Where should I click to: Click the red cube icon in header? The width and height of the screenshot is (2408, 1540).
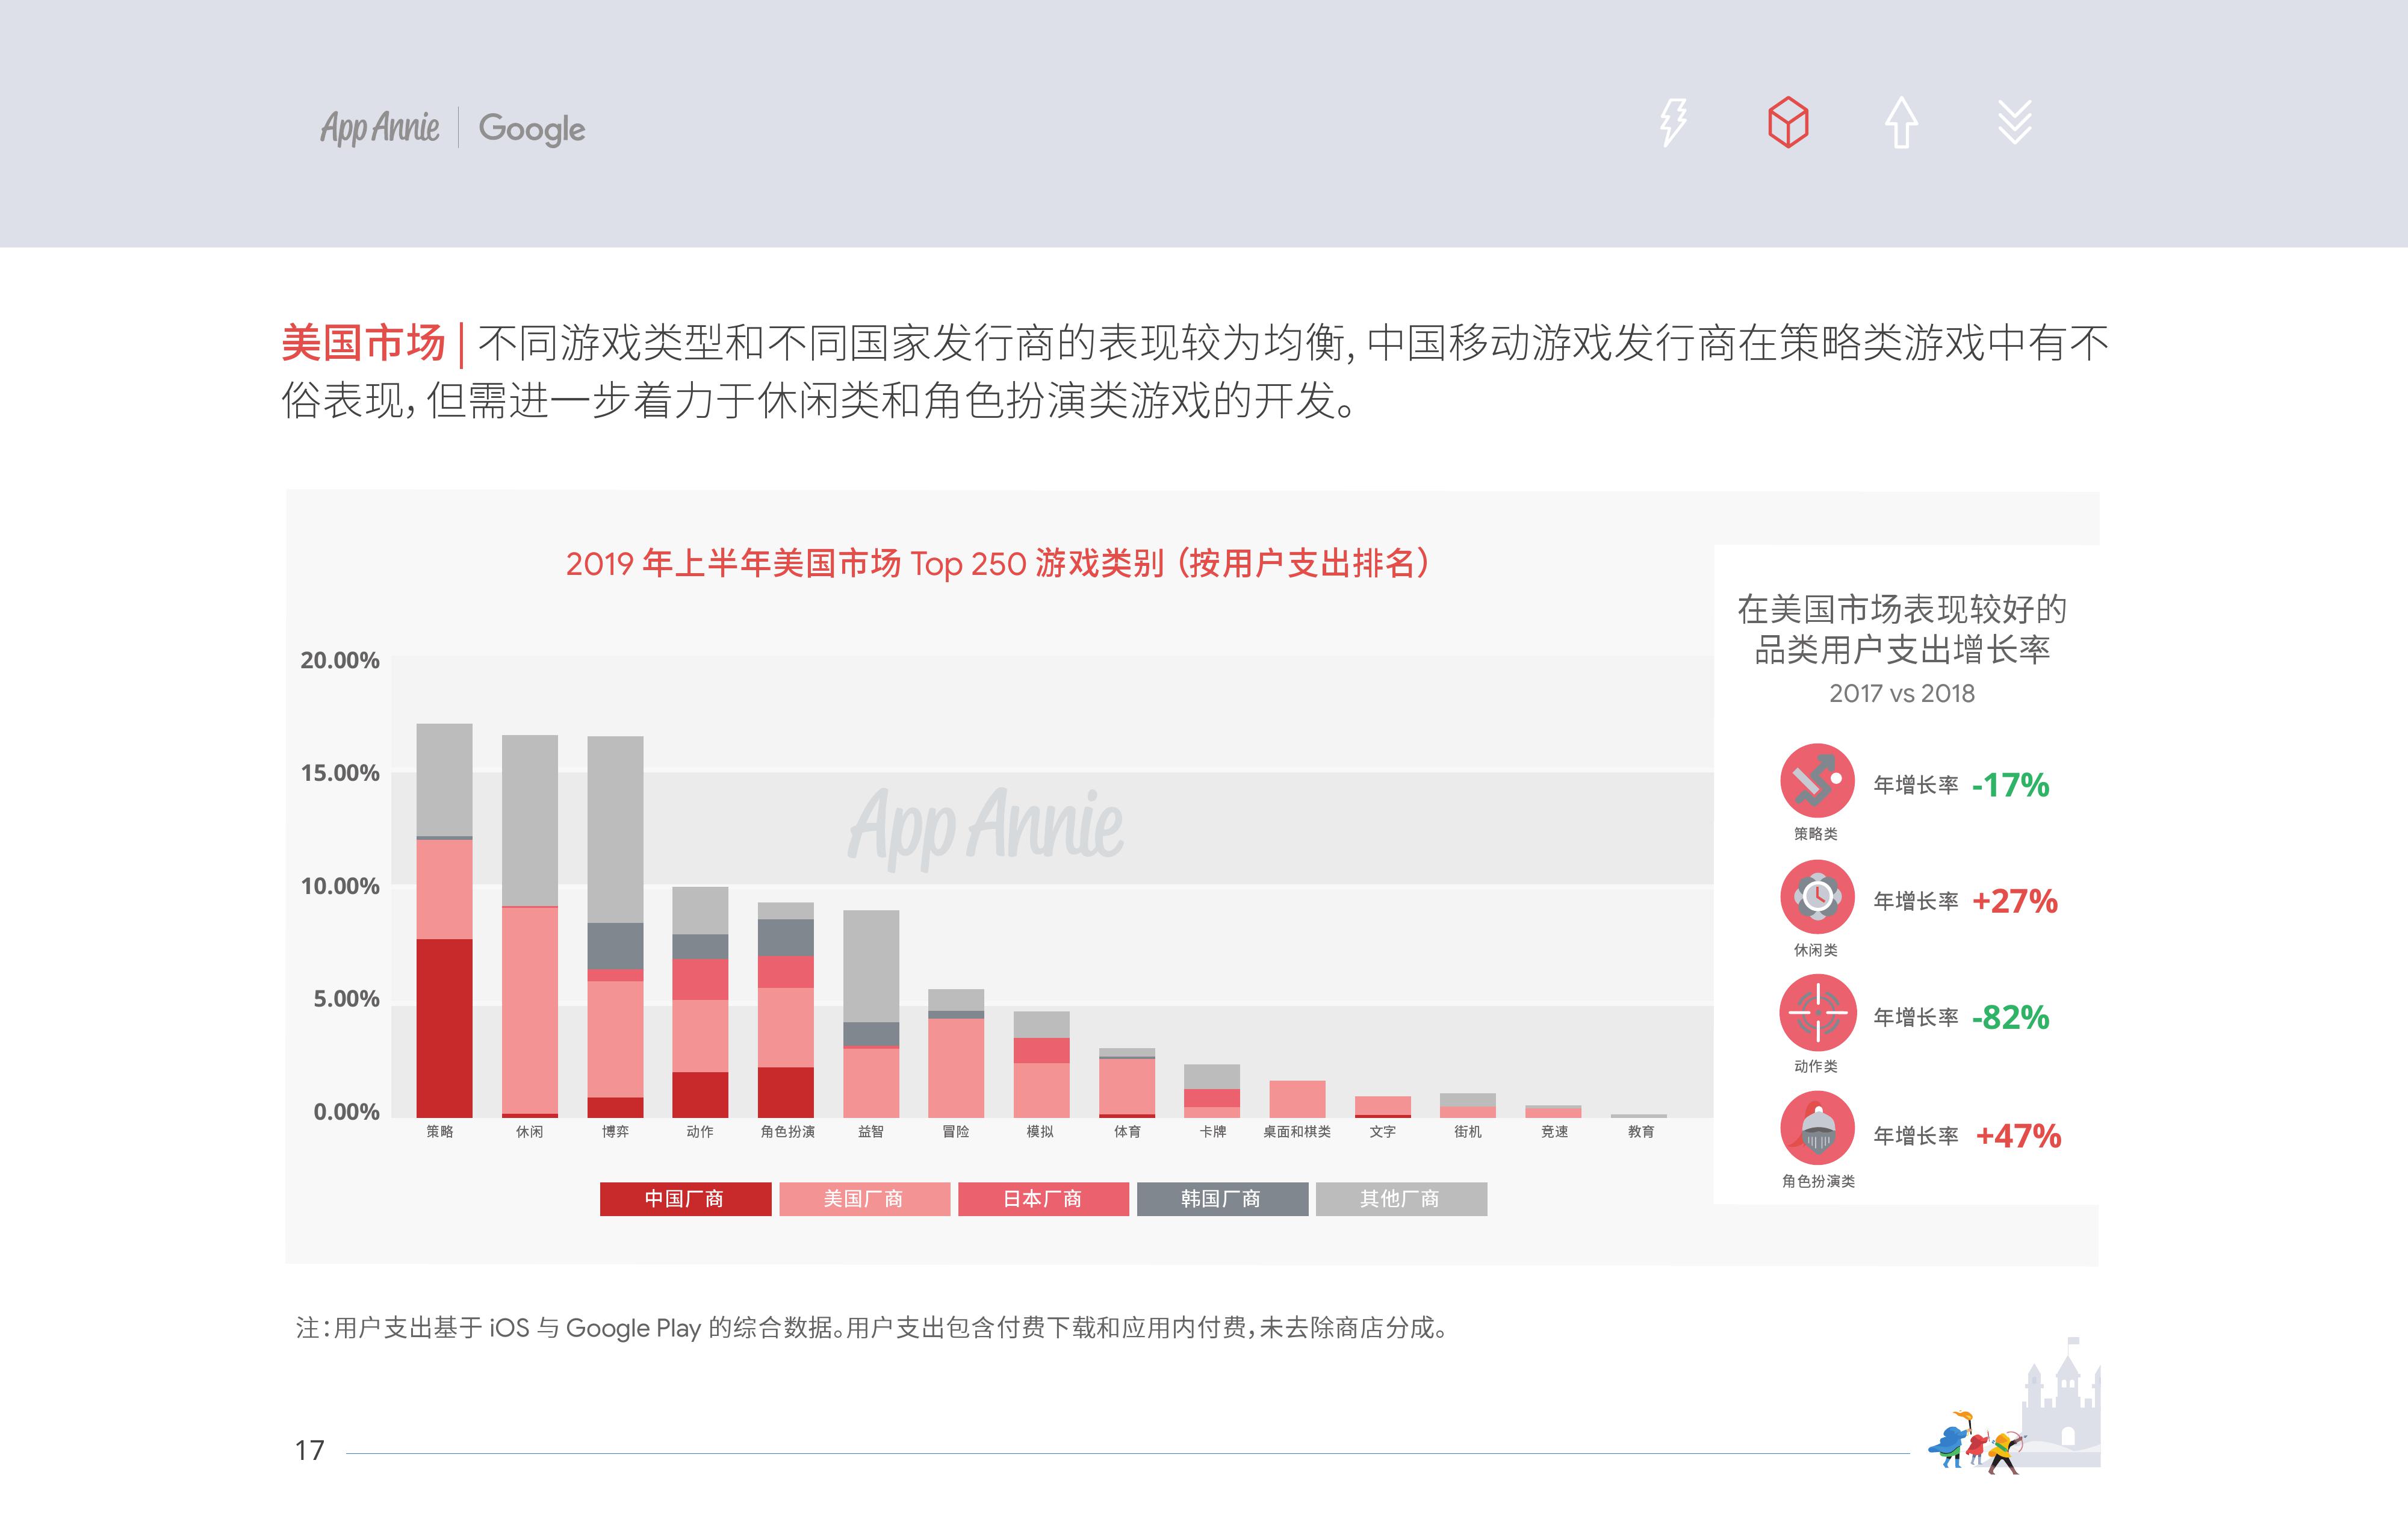point(1787,123)
